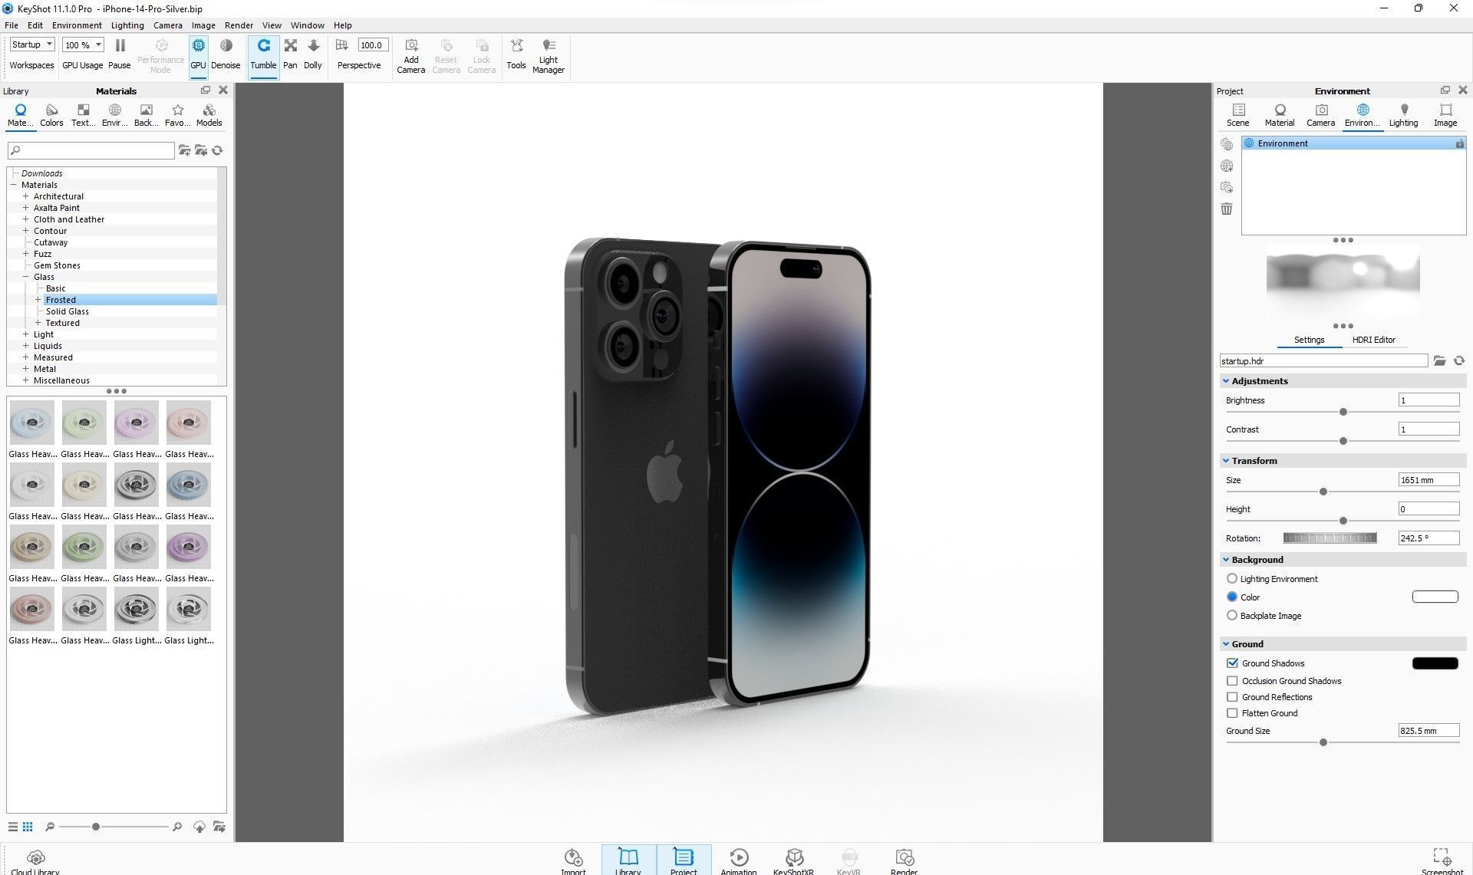Switch to the Scene tab
Screen dimensions: 1473x875
click(1237, 115)
